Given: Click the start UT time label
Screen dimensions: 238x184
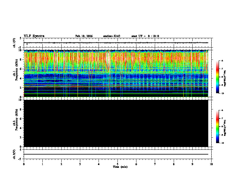Looking at the screenshot, I should (145, 36).
